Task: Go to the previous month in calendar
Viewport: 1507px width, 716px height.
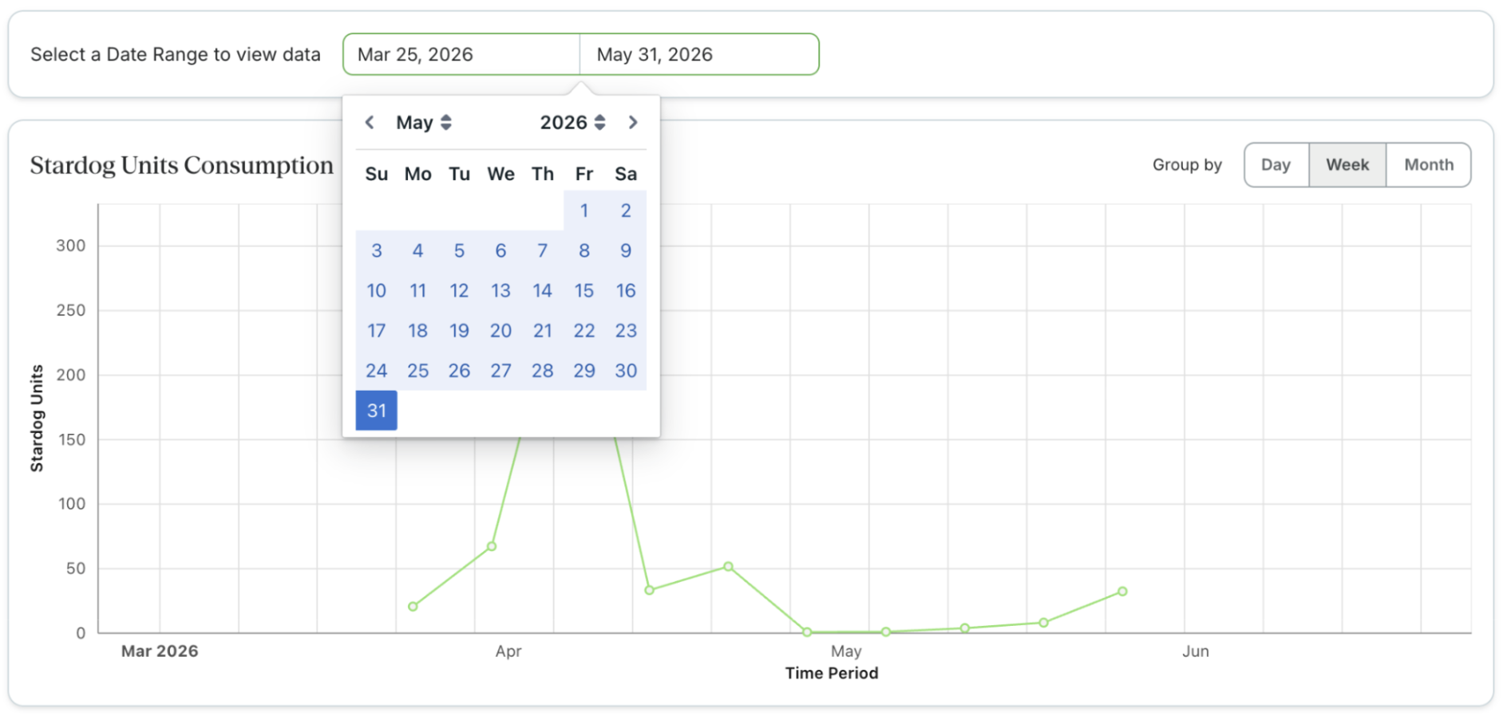Action: point(370,122)
